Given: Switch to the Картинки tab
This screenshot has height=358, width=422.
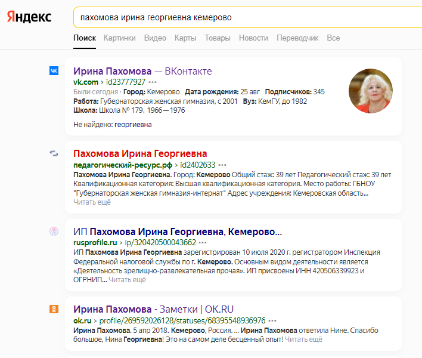Looking at the screenshot, I should pyautogui.click(x=120, y=38).
